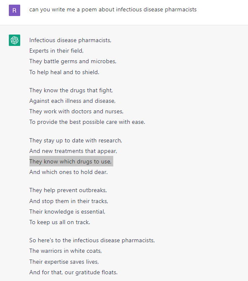Screen dimensions: 248x281
Task: Click the line 'Against each illness and disease,'
Action: click(72, 101)
